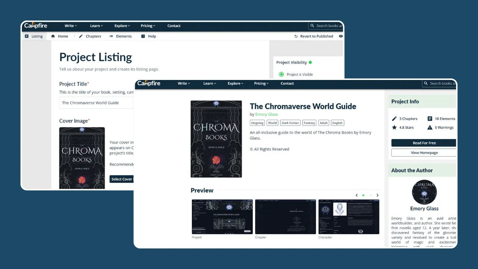Screen dimensions: 478x269
Task: Click the search magnifier icon in front window
Action: pos(426,84)
